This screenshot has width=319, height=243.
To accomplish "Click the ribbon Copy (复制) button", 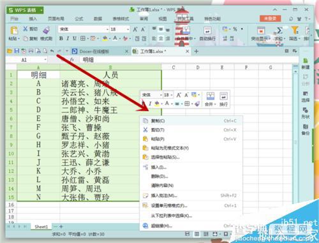I will click(x=30, y=38).
